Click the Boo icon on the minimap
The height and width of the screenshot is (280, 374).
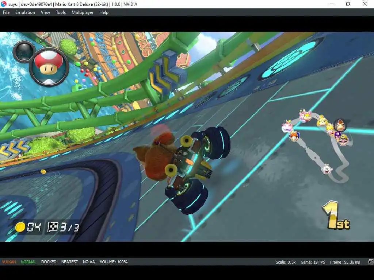coord(326,169)
